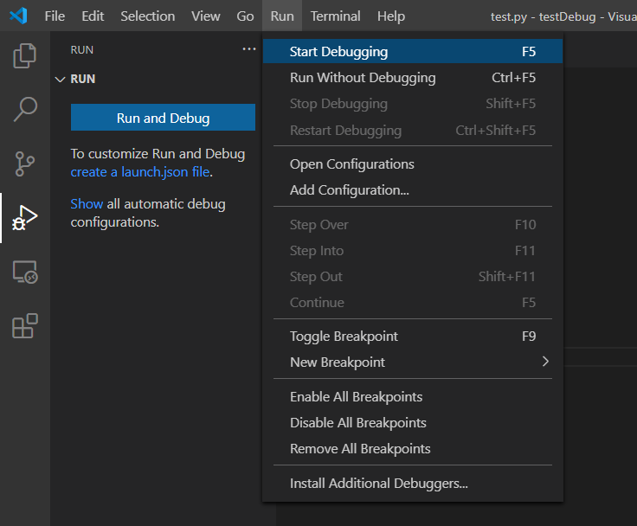Select Run Without Debugging
The image size is (637, 526).
(x=363, y=78)
